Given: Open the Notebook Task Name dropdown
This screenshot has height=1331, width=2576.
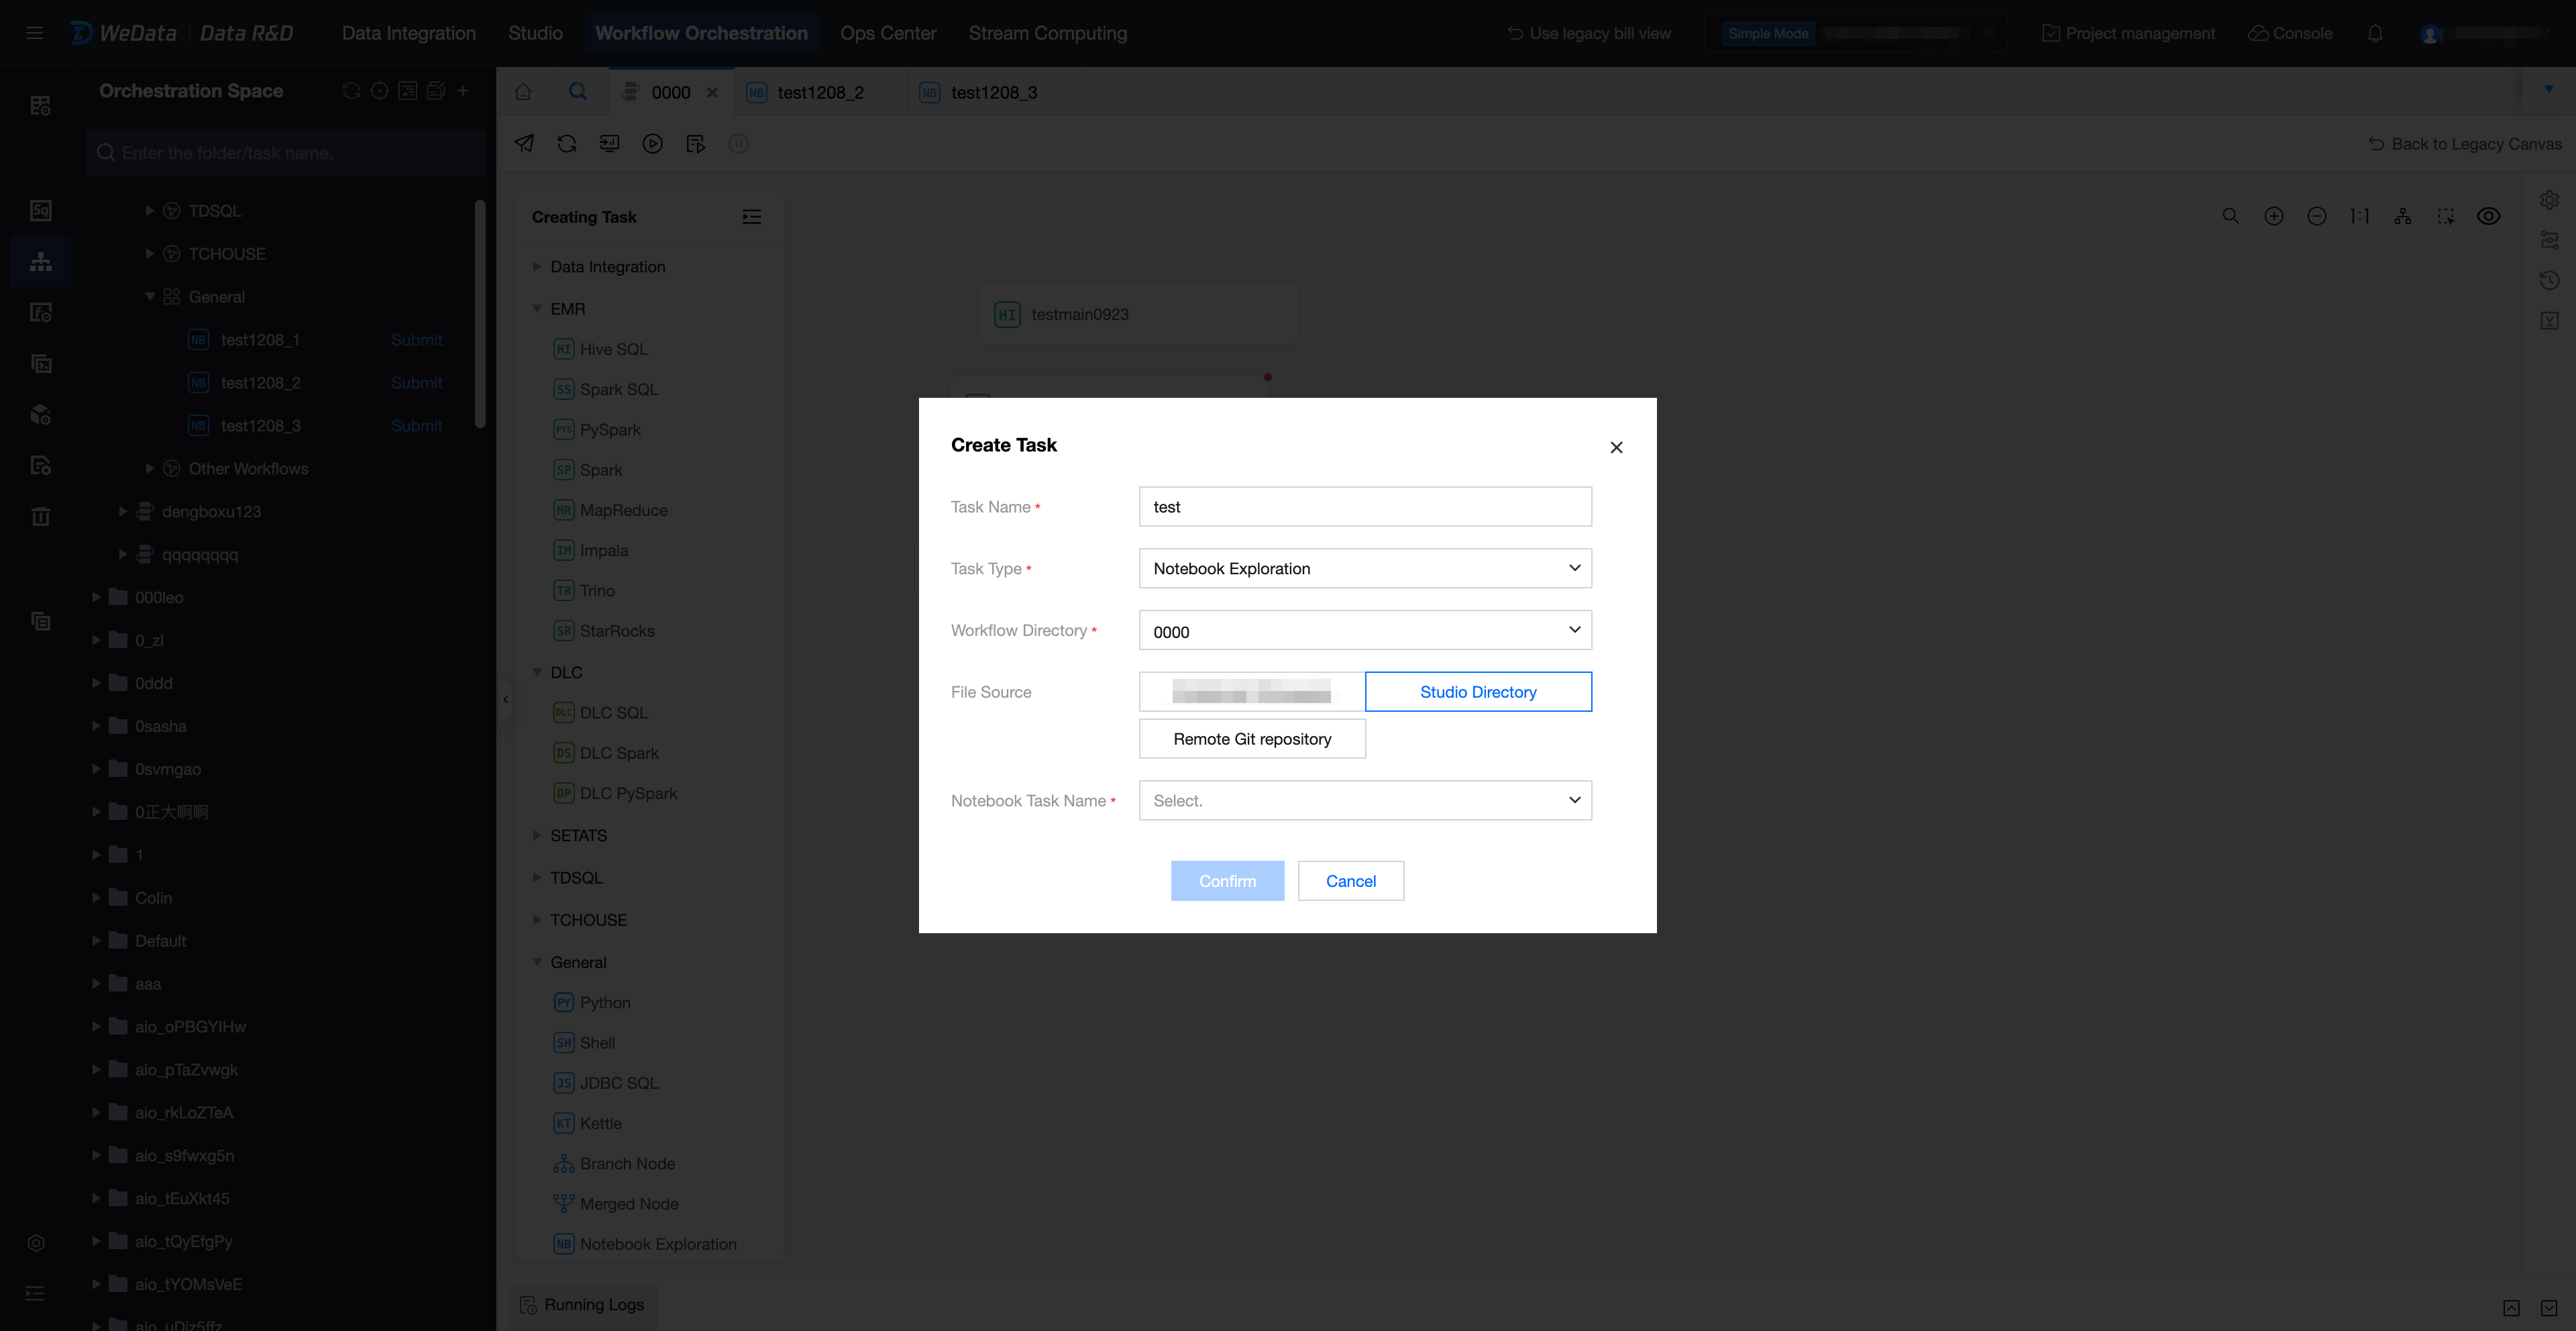Looking at the screenshot, I should coord(1364,800).
